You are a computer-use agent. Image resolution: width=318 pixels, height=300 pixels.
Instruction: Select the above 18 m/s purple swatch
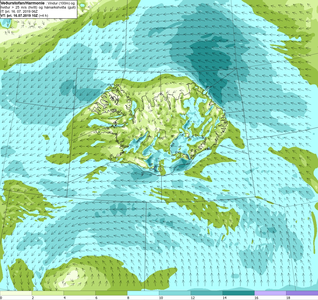(x=302, y=293)
